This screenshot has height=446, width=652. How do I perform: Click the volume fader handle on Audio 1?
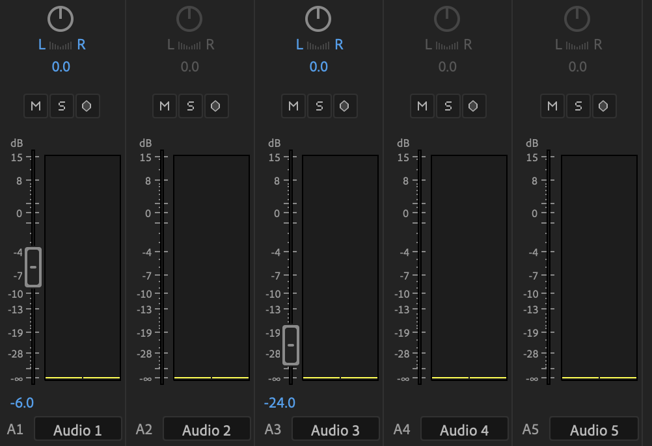[33, 268]
